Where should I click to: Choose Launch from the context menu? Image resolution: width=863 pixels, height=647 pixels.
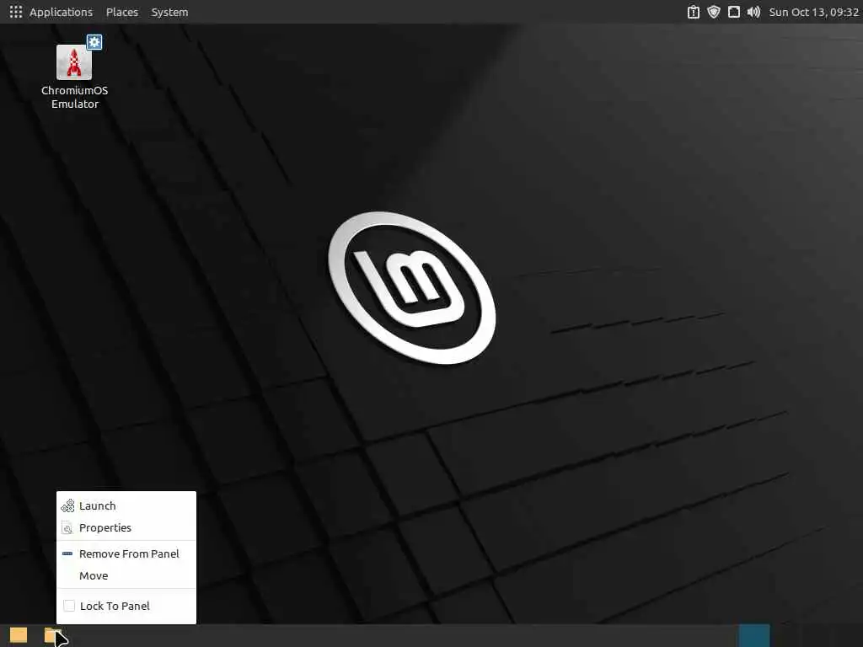click(126, 505)
